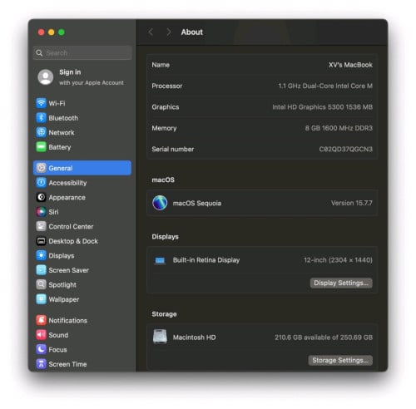
Task: Click the serial number C02QD37QGCN3
Action: [345, 149]
